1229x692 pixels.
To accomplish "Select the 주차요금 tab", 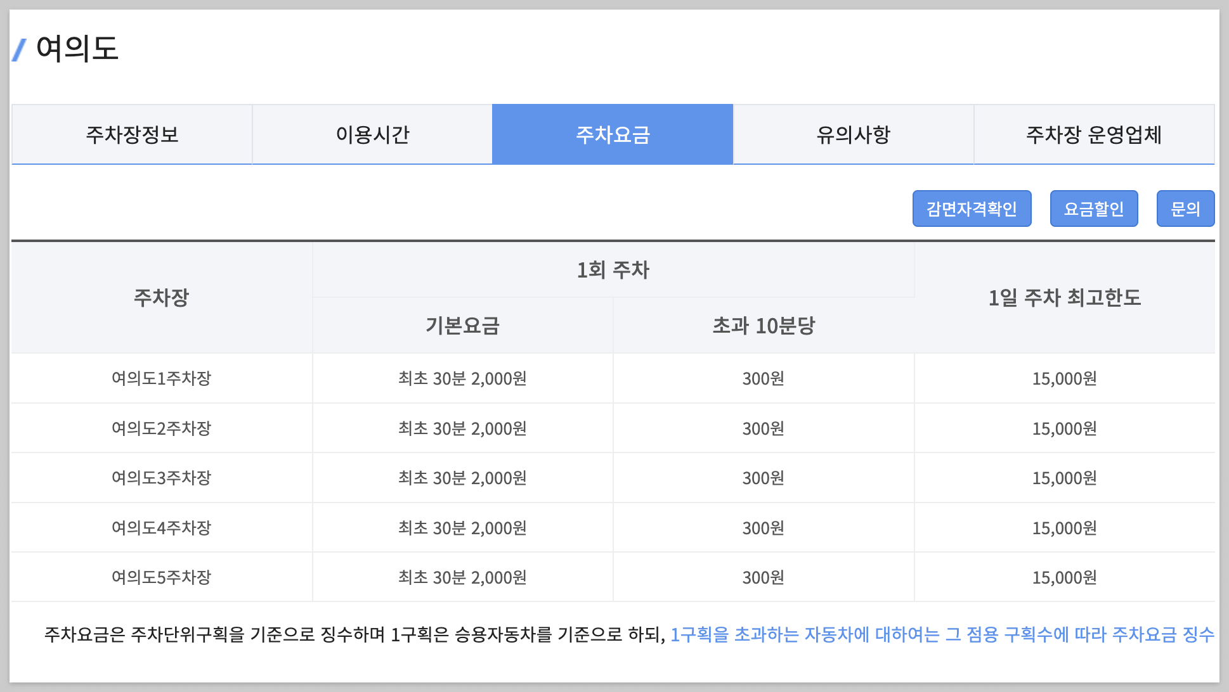I will coord(613,134).
